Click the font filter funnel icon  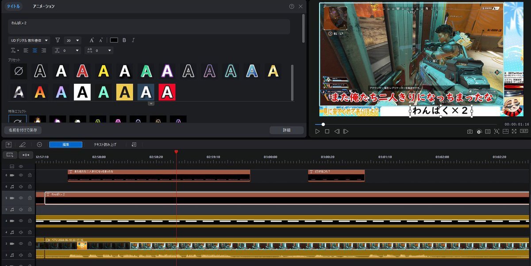[x=58, y=40]
